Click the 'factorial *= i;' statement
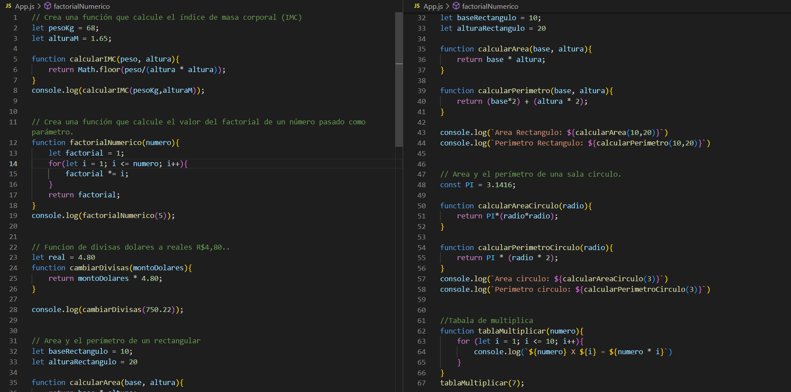Viewport: 791px width, 392px height. tap(97, 174)
